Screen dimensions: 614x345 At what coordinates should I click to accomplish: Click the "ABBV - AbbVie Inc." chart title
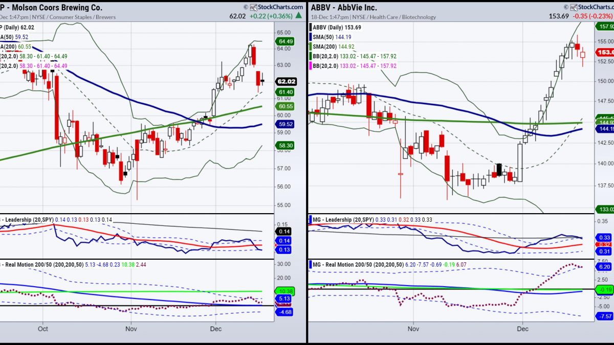pos(344,8)
